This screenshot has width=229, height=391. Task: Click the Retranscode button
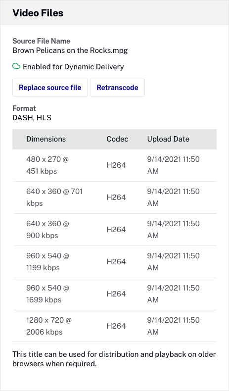coord(117,88)
